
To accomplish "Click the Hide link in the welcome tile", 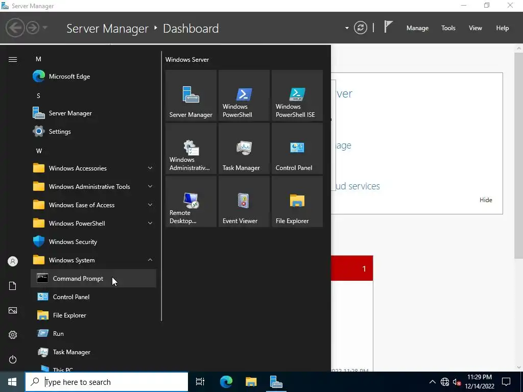I will (486, 200).
